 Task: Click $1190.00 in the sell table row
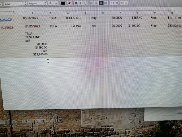pyautogui.click(x=134, y=26)
